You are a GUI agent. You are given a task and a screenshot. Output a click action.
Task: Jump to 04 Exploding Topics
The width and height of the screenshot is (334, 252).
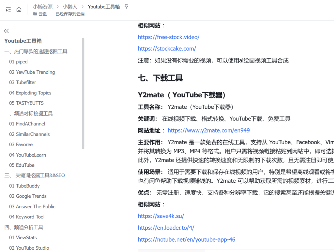click(30, 93)
